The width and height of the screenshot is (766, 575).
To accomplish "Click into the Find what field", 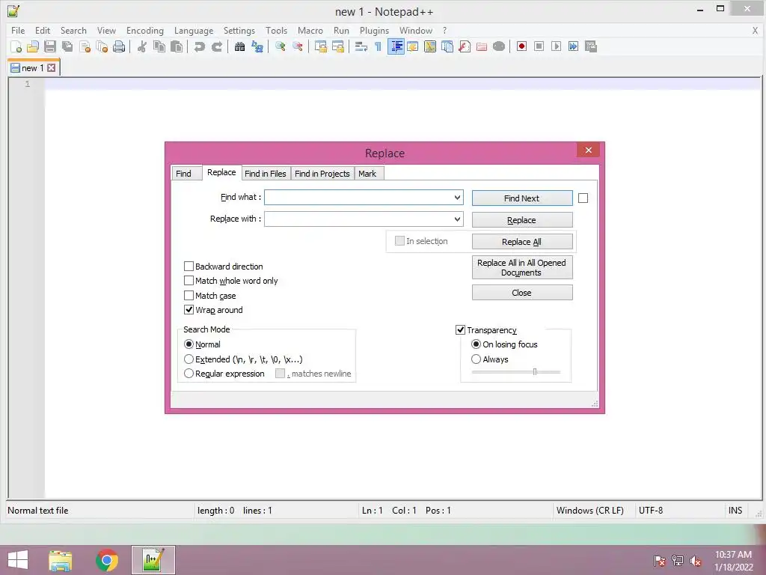I will point(364,198).
